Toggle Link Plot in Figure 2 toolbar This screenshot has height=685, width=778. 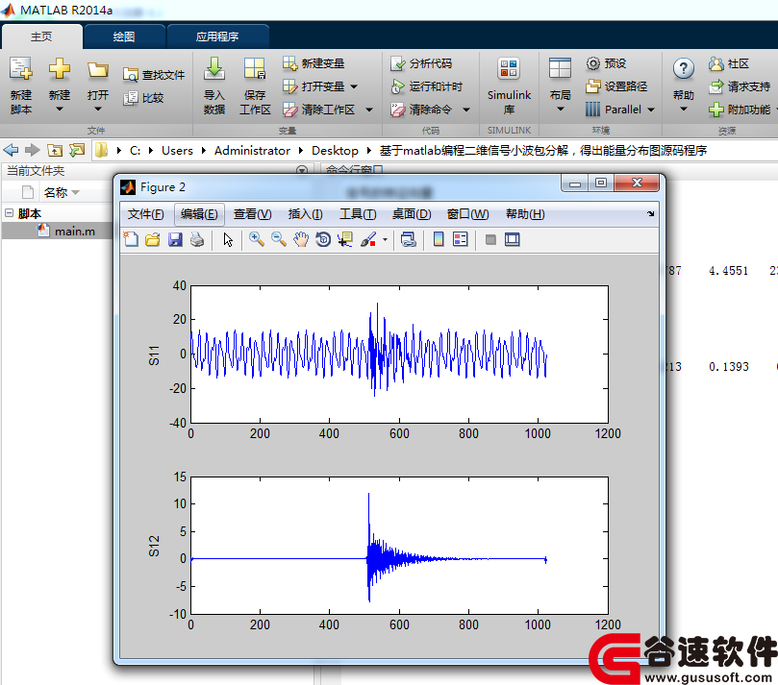click(409, 239)
